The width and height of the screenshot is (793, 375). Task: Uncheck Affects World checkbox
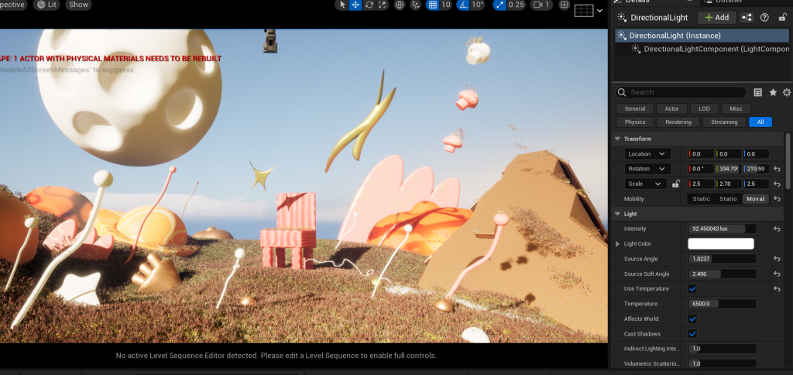tap(692, 318)
